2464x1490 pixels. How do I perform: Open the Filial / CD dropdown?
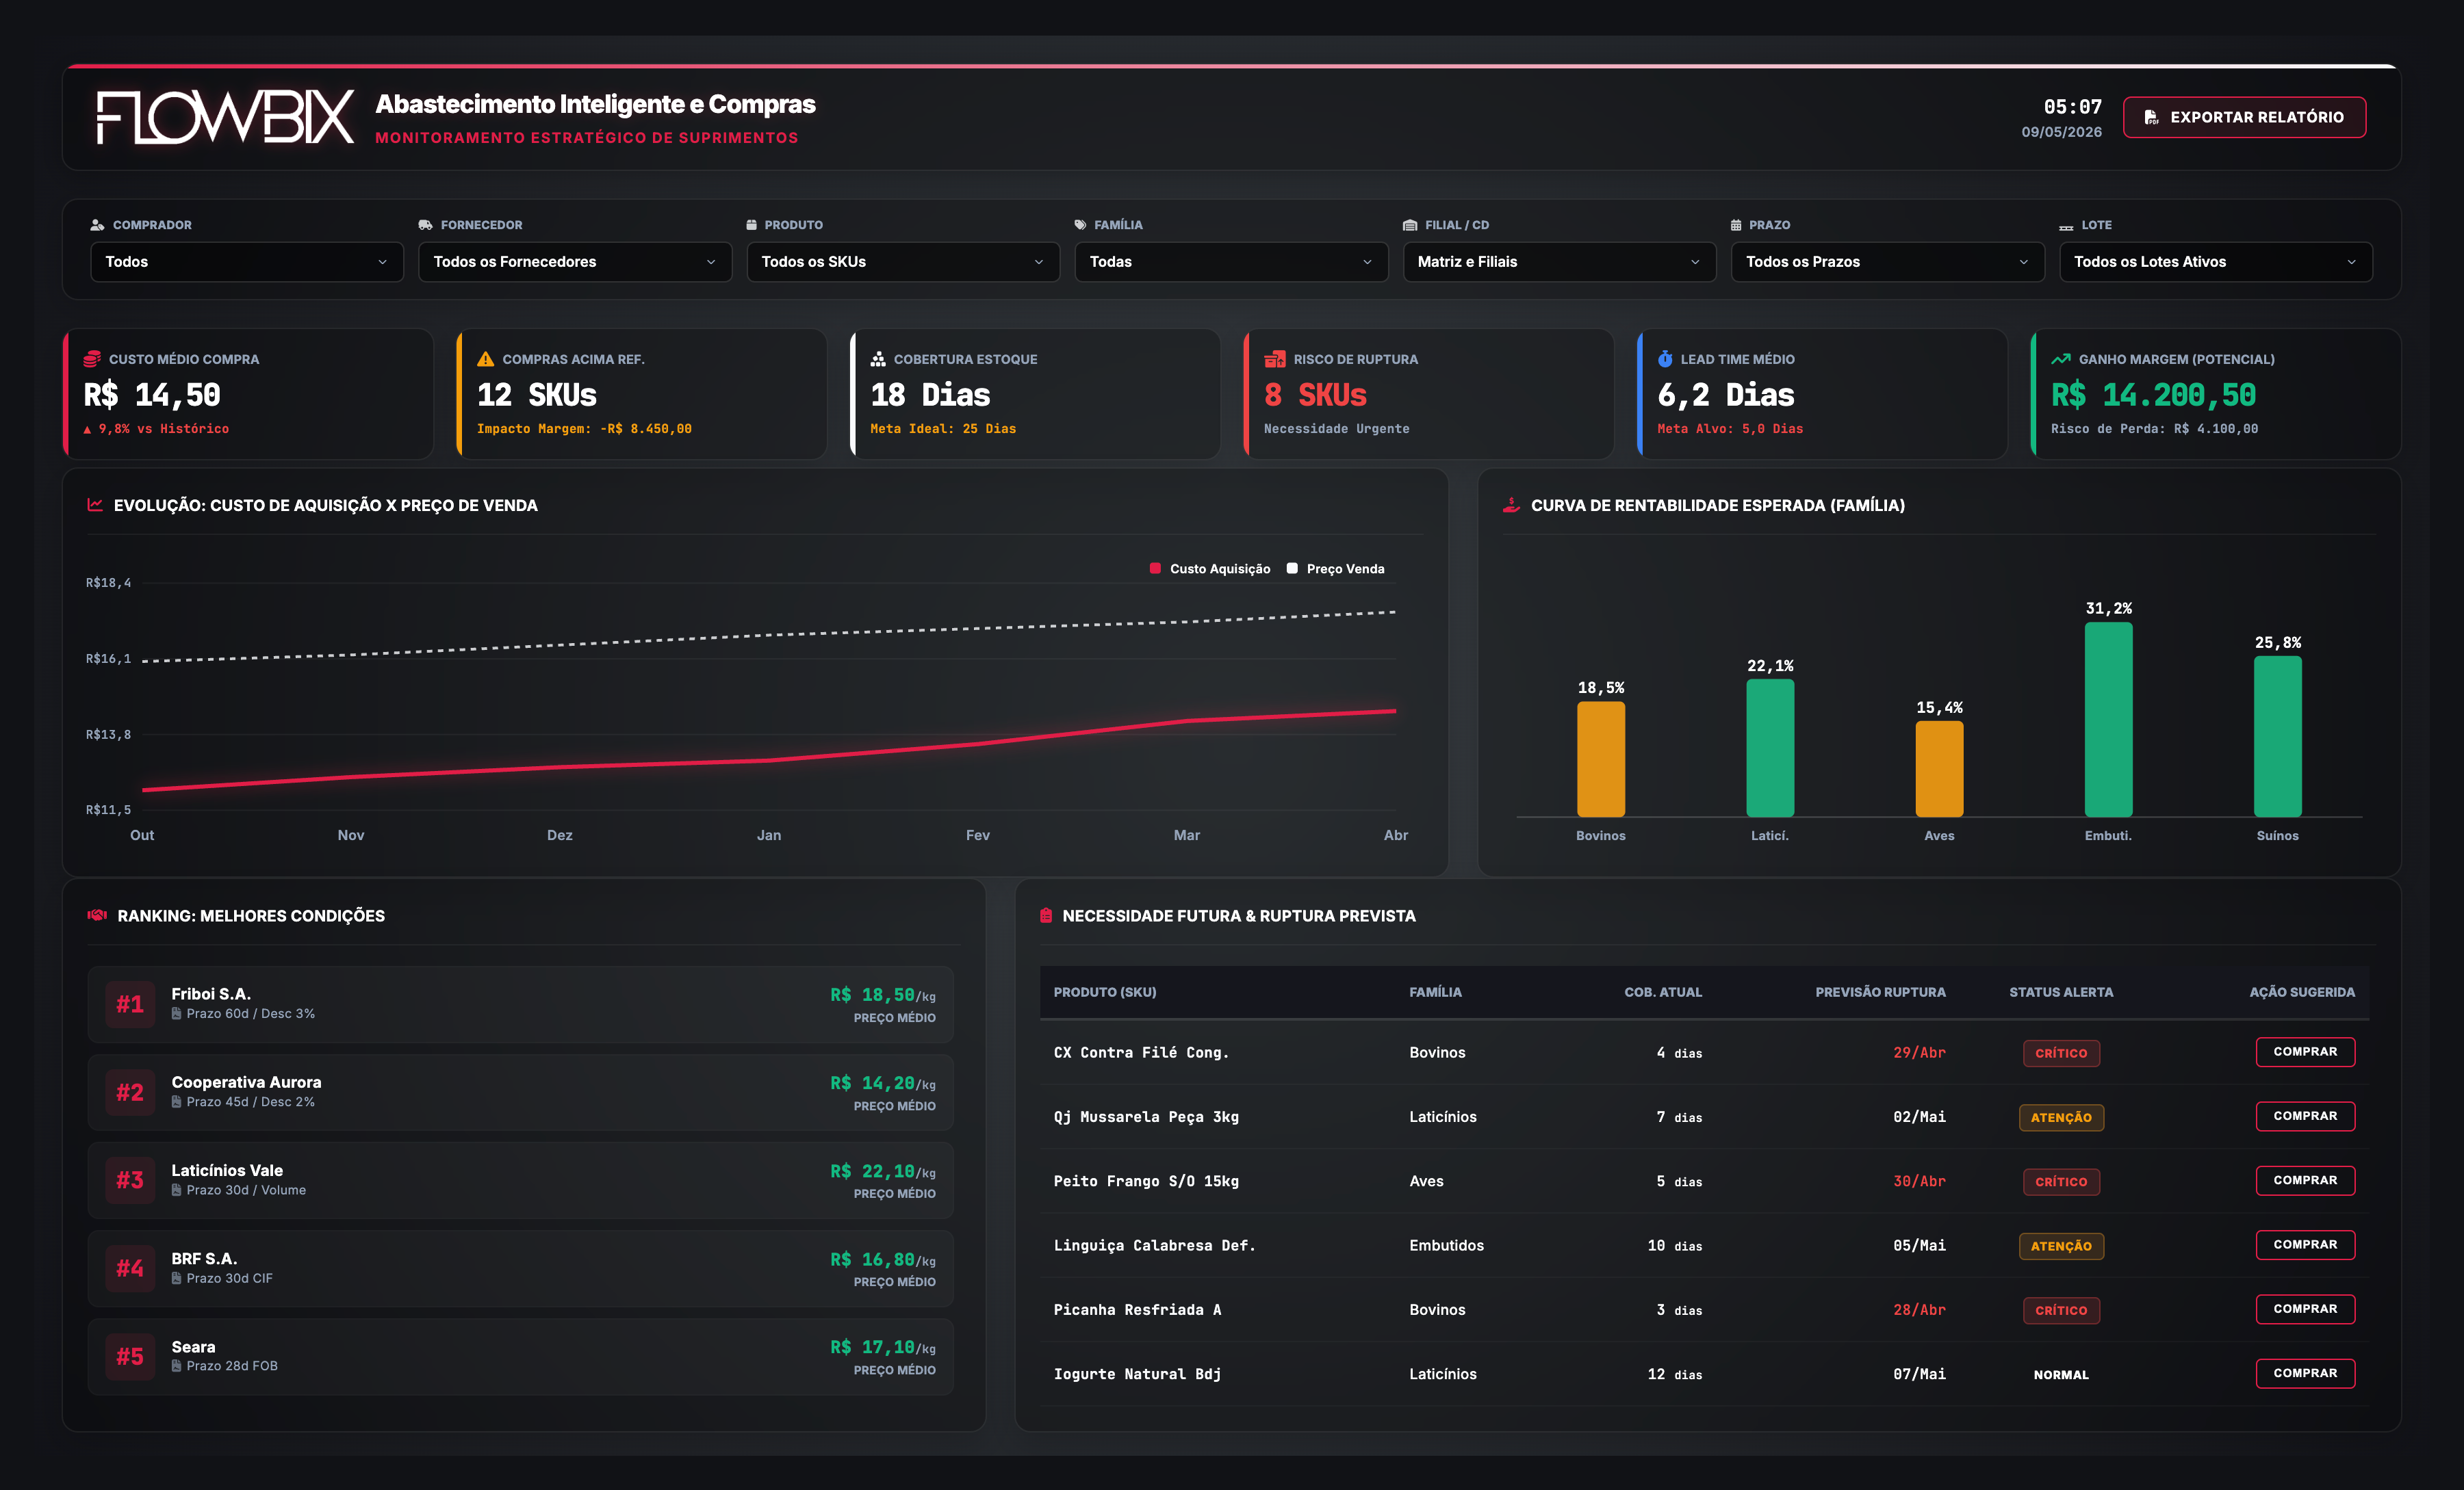click(1559, 262)
